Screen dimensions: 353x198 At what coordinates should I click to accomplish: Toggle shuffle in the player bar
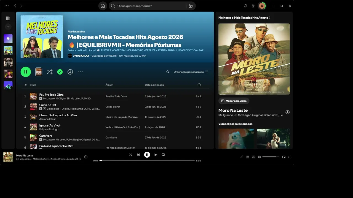pos(131,155)
